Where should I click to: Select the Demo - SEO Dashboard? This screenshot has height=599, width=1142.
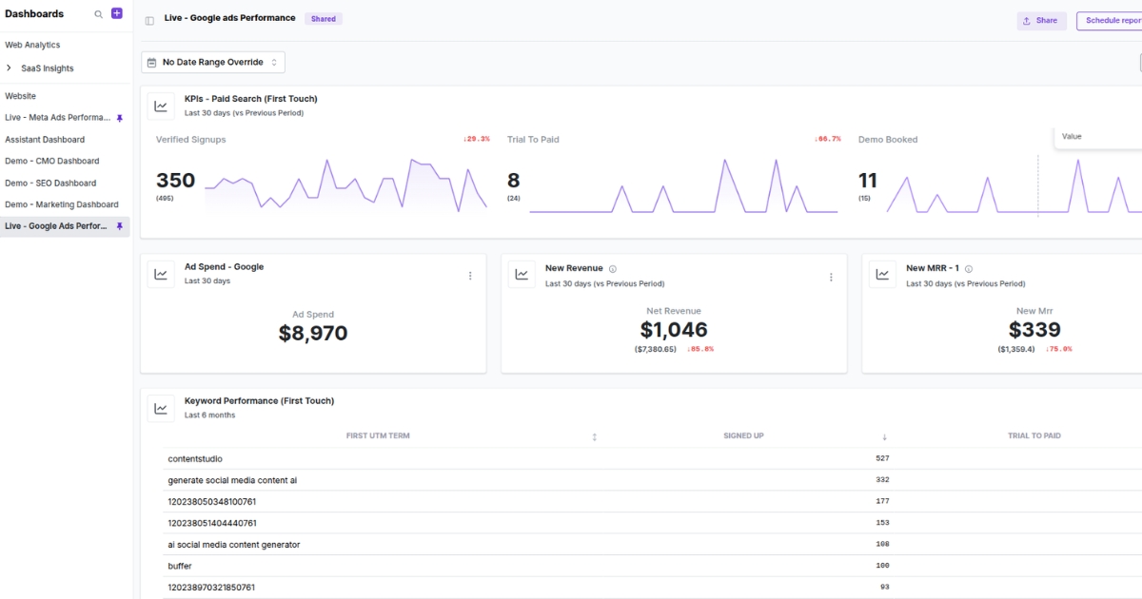click(58, 183)
